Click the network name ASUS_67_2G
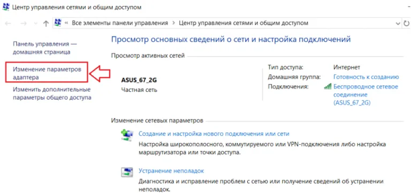 tap(139, 80)
